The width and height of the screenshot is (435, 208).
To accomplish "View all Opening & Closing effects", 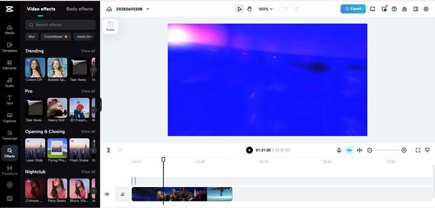I will coord(88,131).
